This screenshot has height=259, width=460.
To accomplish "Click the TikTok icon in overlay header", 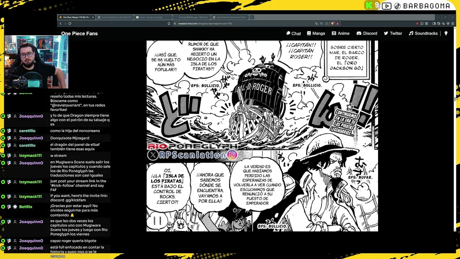I will [397, 6].
